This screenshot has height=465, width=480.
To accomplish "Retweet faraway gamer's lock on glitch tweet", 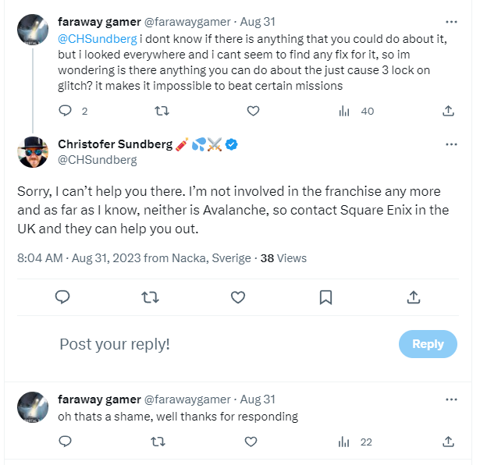I will pyautogui.click(x=162, y=111).
